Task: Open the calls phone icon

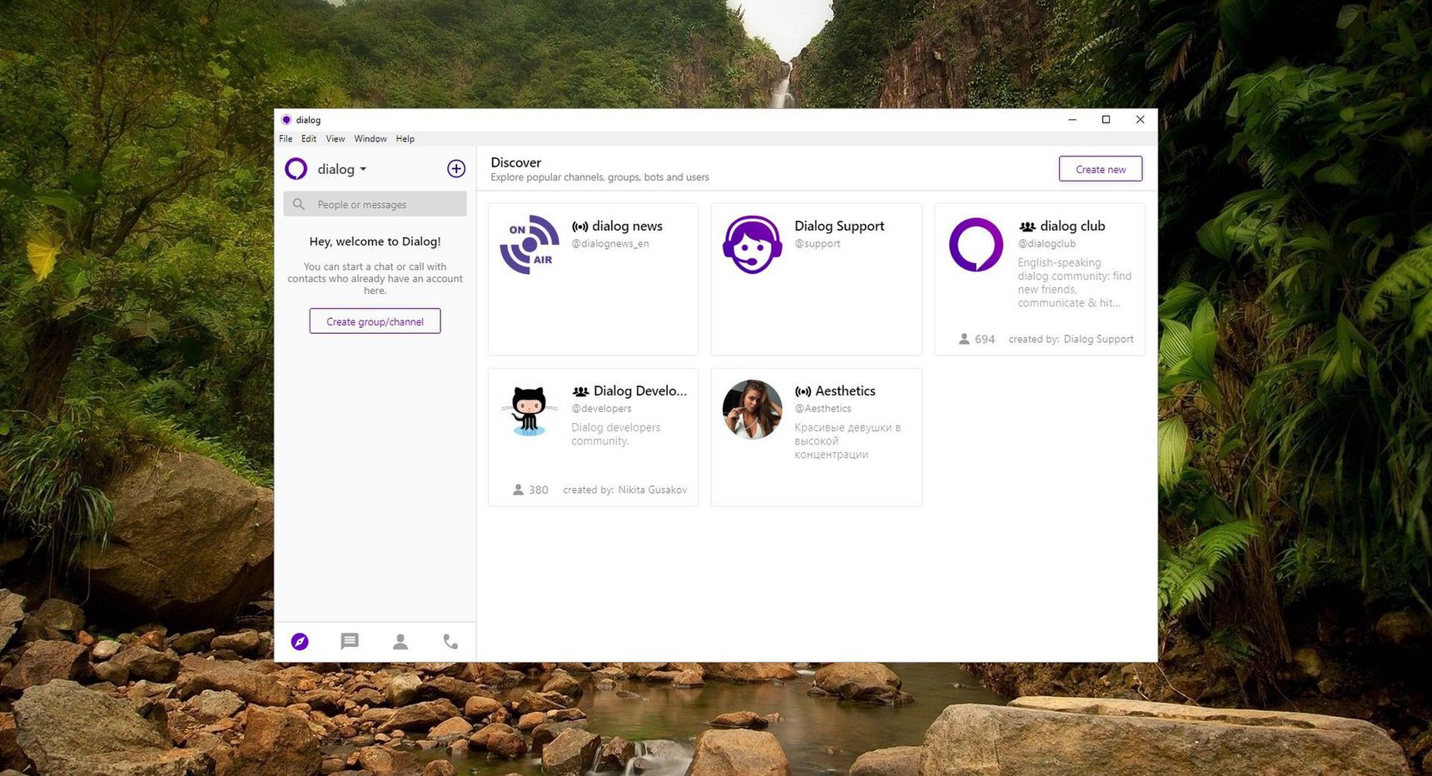Action: (450, 641)
